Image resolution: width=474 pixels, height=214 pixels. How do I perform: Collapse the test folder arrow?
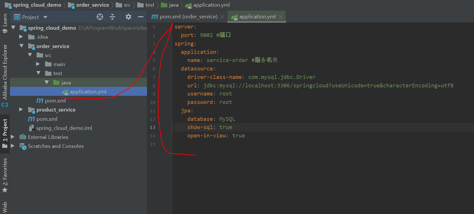click(38, 73)
